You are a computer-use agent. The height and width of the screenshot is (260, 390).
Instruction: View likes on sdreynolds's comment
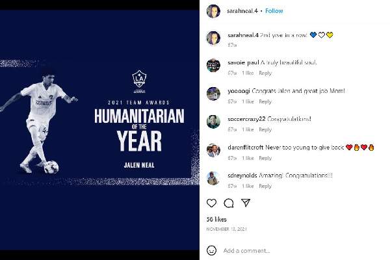click(248, 186)
